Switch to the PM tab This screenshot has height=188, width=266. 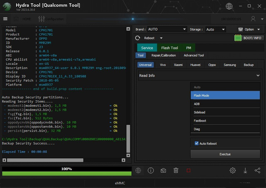coord(188,48)
